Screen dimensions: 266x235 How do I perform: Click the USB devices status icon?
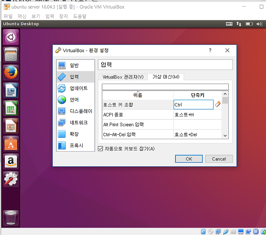(x=226, y=231)
